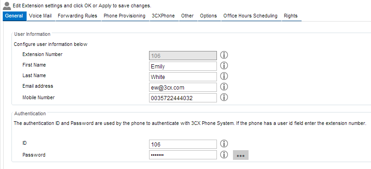Open the Office Hours Scheduling tab
Screen dimensions: 371x169
[x=250, y=16]
